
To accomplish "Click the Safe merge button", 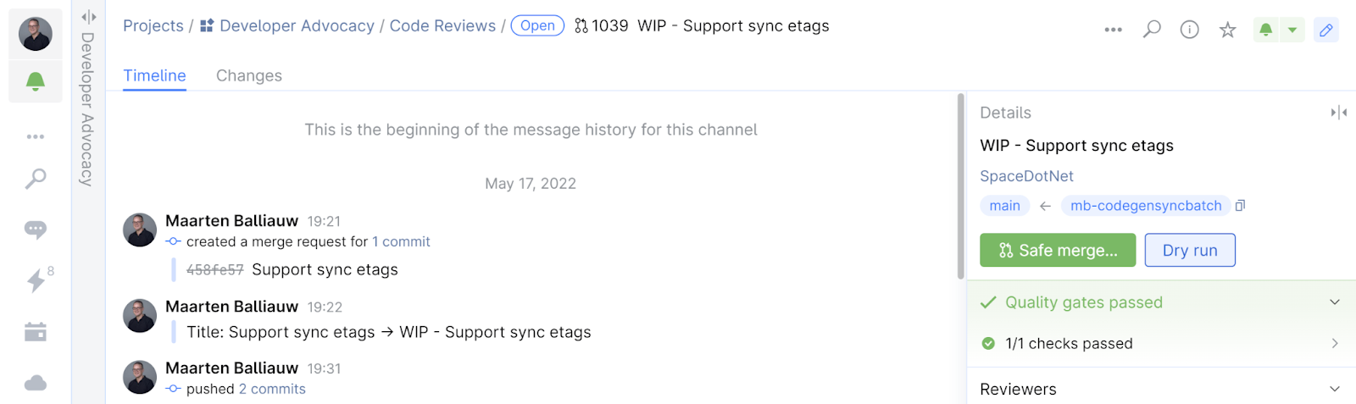I will (1058, 250).
